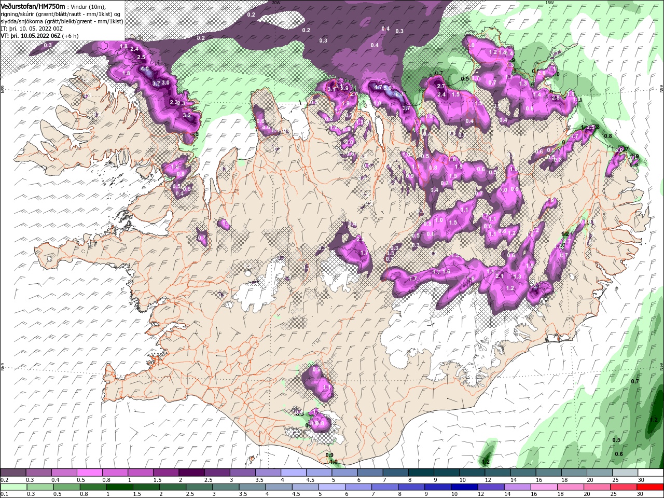Select the rain legend swatch between 2 and 2.5
This screenshot has width=664, height=498.
pos(173,487)
